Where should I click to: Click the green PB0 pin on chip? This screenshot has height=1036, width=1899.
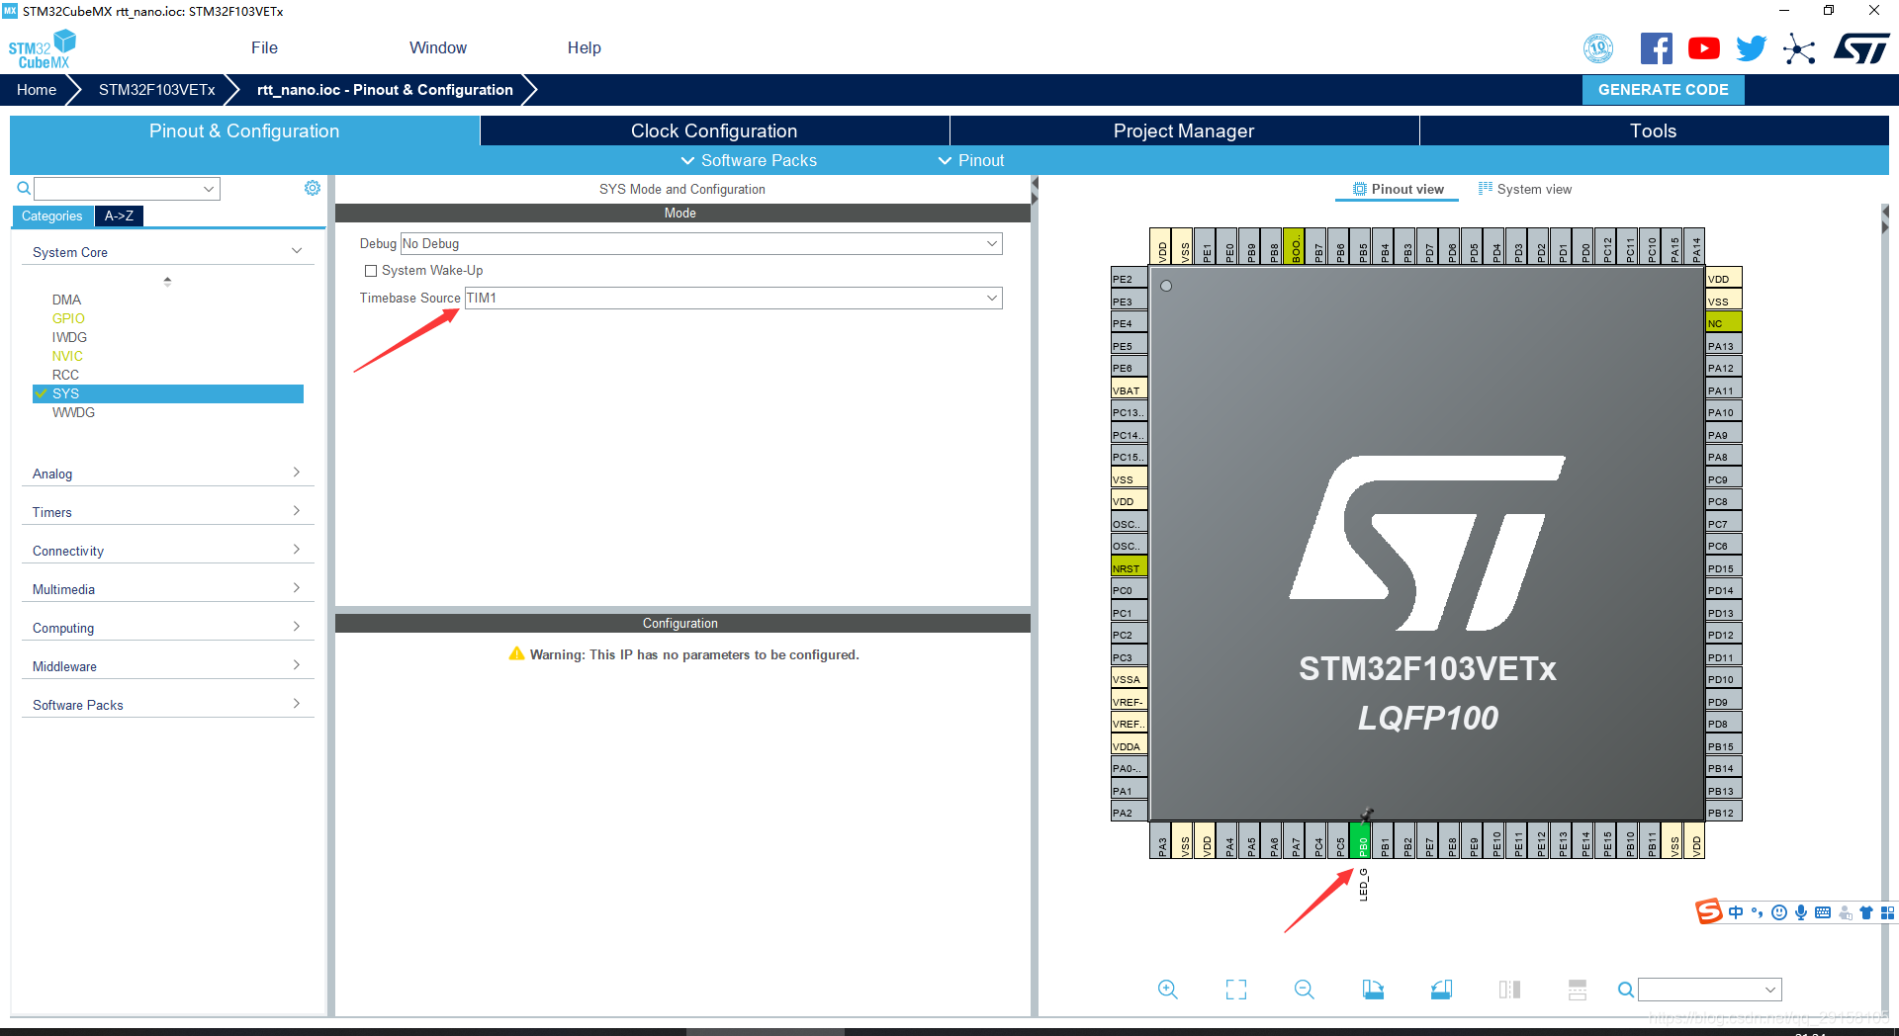click(1362, 841)
